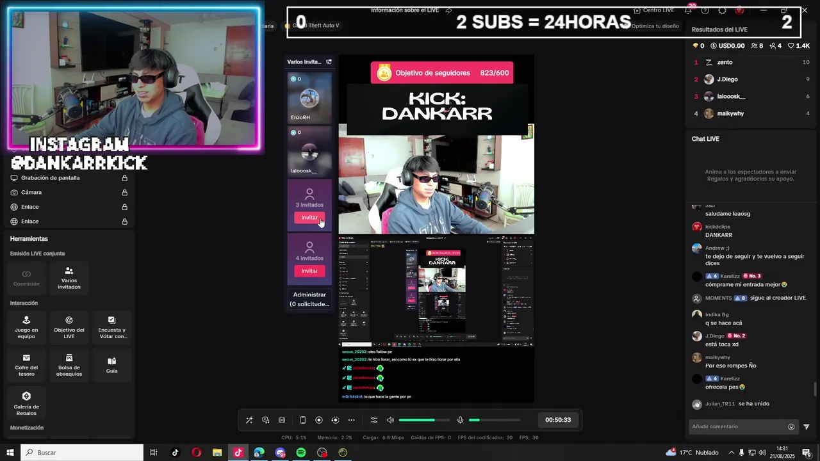Click the taskbar Buscar search box
The height and width of the screenshot is (461, 820).
coord(82,453)
